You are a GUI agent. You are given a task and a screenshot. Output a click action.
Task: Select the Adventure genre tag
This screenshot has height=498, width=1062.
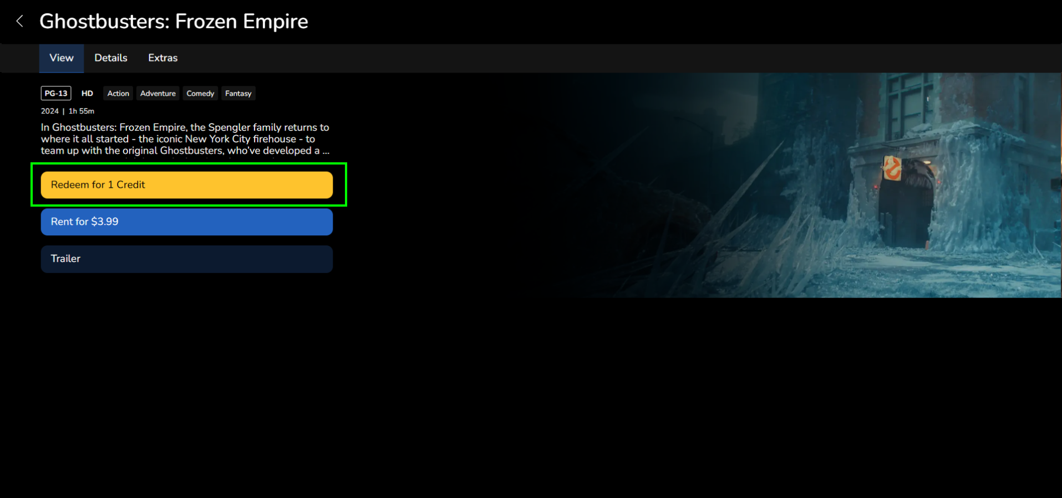coord(158,94)
